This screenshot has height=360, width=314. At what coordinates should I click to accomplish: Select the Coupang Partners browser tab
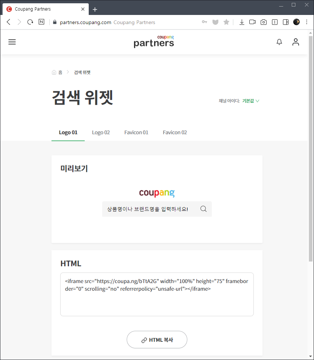(x=46, y=9)
